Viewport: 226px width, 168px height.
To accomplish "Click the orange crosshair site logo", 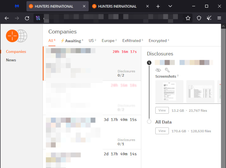I will [12, 36].
